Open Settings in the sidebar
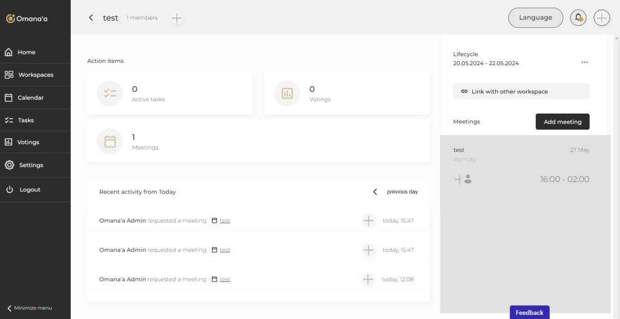The width and height of the screenshot is (620, 319). [31, 165]
